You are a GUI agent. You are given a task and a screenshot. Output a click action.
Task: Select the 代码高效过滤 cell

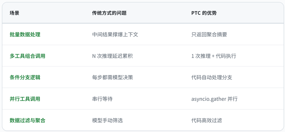[206, 120]
